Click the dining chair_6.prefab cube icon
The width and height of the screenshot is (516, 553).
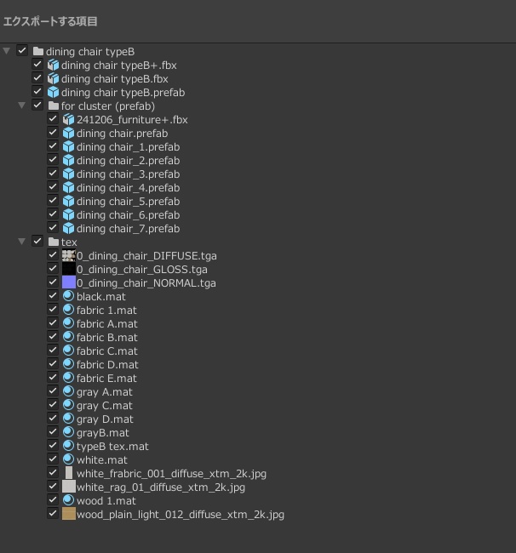pyautogui.click(x=68, y=214)
